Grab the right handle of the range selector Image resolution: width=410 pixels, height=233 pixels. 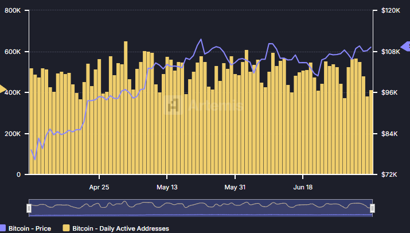tap(372, 208)
